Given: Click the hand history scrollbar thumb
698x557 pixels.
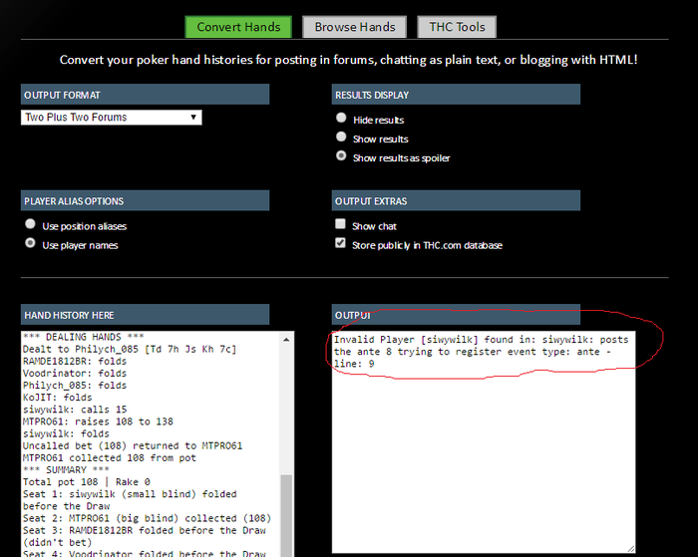Looking at the screenshot, I should click(x=287, y=515).
